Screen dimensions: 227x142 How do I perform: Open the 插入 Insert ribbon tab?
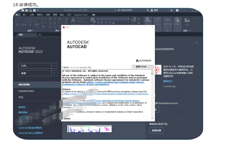25,15
